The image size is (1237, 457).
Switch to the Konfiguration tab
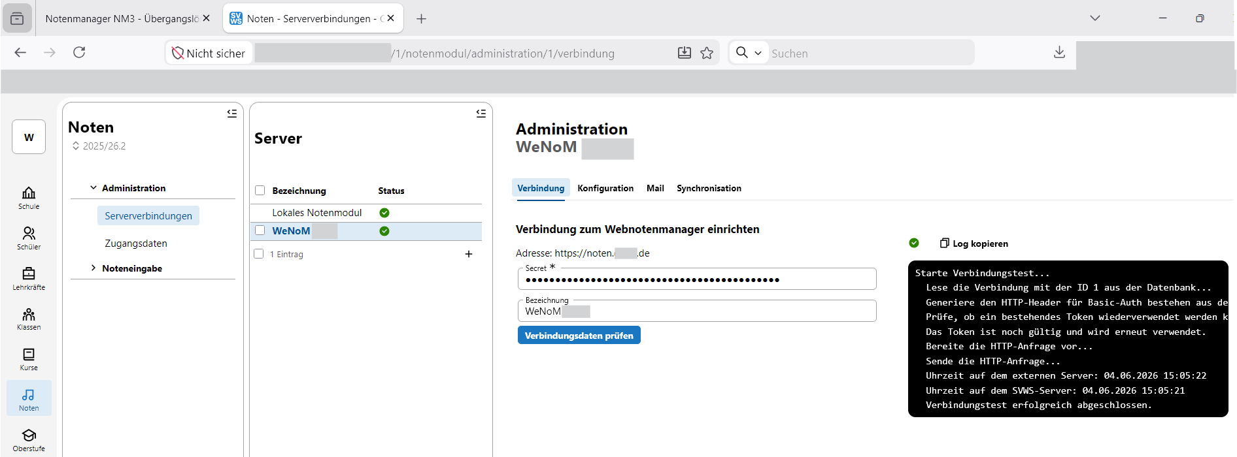pos(605,188)
